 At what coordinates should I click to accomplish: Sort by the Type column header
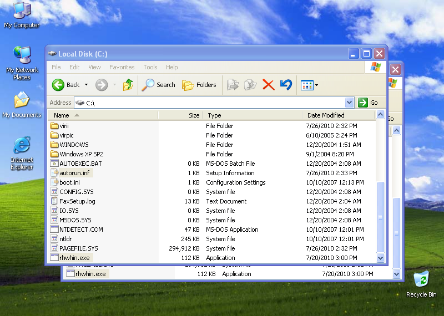coord(253,115)
